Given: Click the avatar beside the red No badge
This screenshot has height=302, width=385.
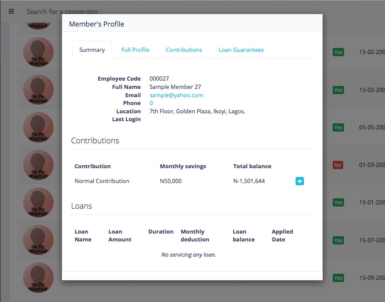Looking at the screenshot, I should click(38, 165).
